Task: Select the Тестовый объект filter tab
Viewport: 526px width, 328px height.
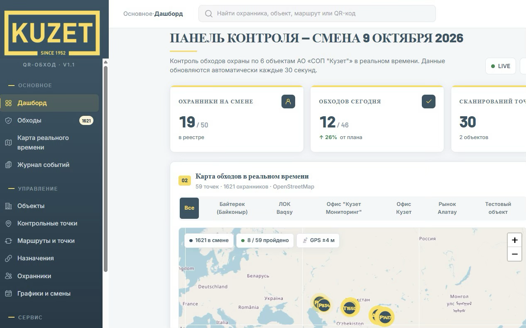Action: 498,208
